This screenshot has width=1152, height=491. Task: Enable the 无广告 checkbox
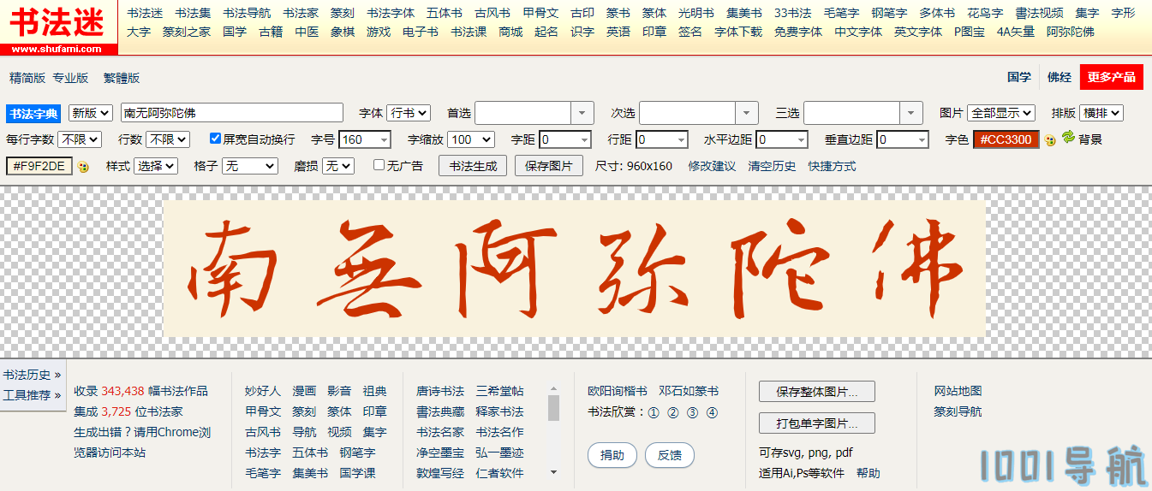(379, 165)
